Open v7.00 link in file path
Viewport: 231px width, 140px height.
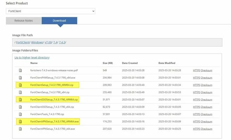[x=48, y=43]
